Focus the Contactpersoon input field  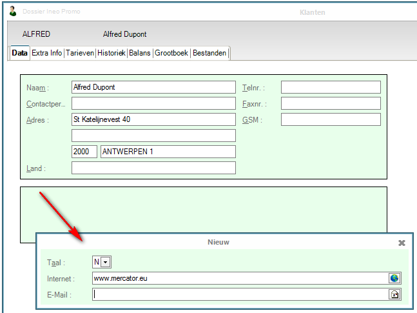pos(153,103)
